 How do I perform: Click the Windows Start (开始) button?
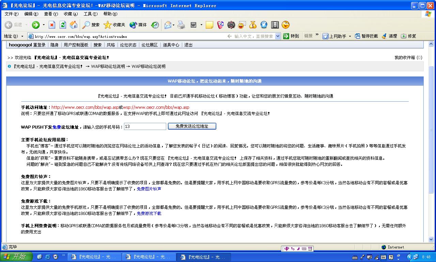click(16, 257)
